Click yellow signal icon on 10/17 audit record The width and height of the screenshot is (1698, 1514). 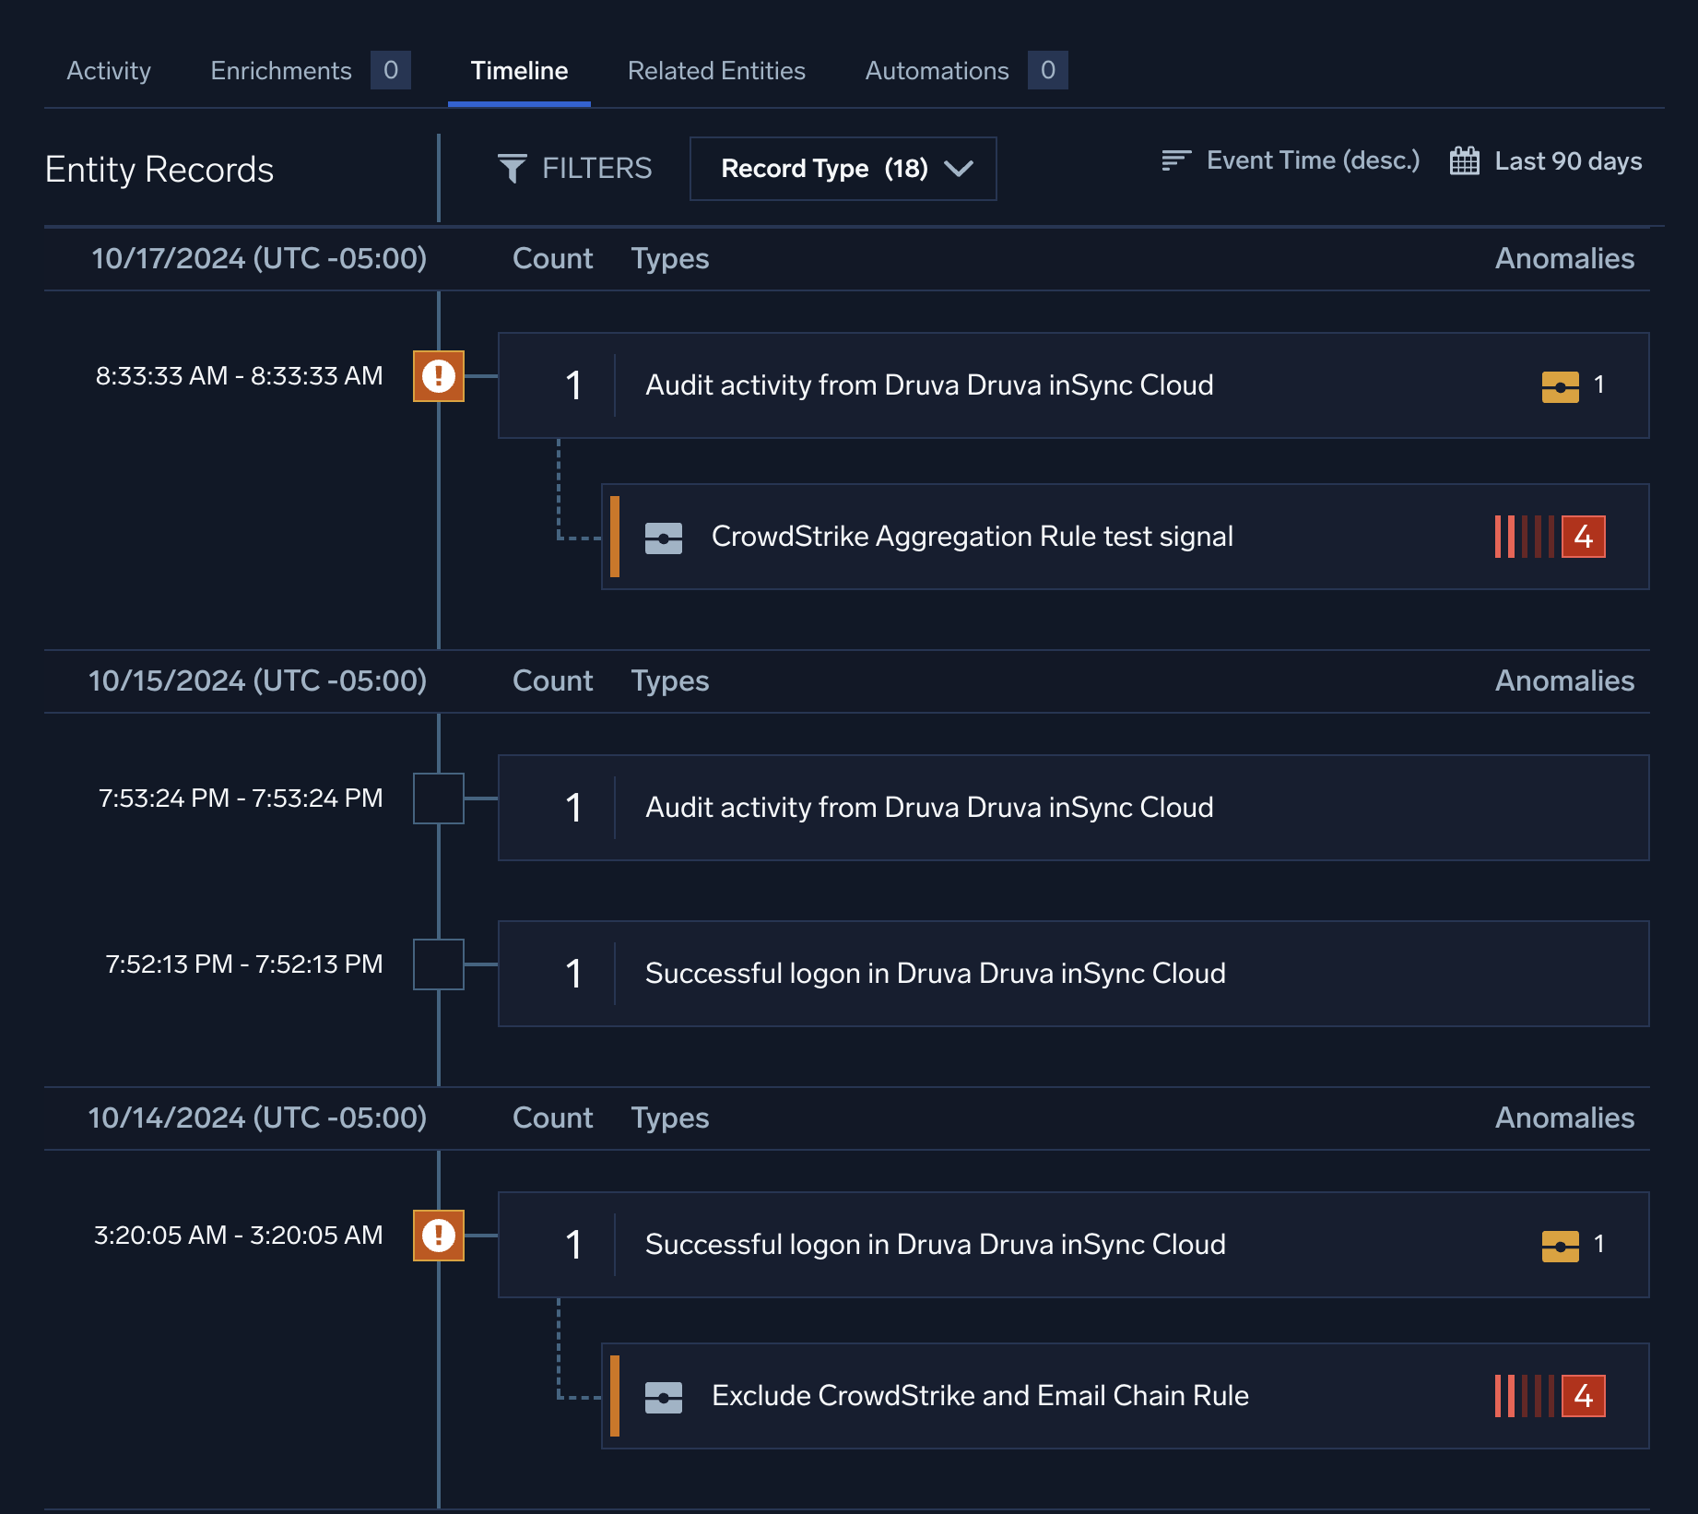click(1560, 386)
